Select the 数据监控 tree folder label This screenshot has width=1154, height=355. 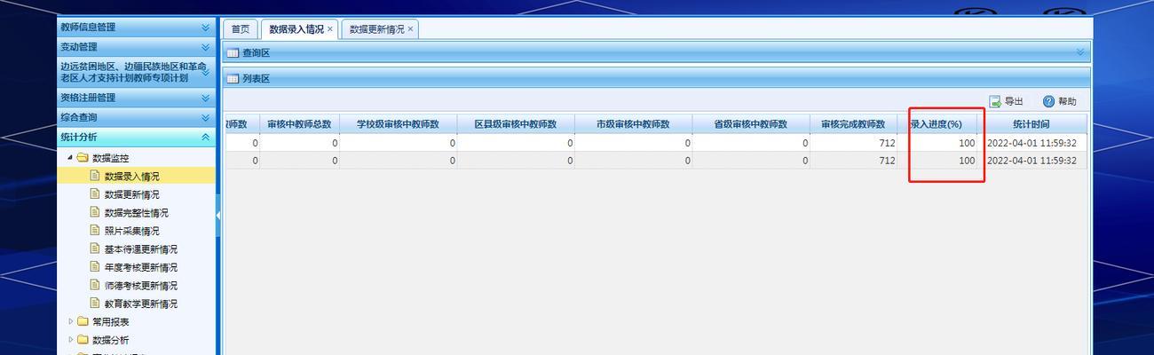[x=110, y=158]
